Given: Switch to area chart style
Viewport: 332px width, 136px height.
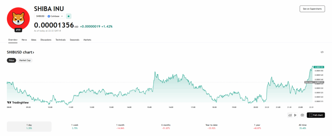Looking at the screenshot, I should point(290,115).
